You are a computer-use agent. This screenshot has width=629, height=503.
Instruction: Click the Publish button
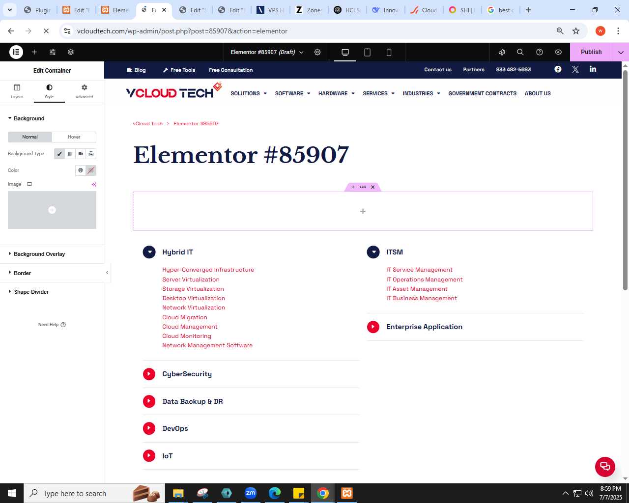(591, 52)
